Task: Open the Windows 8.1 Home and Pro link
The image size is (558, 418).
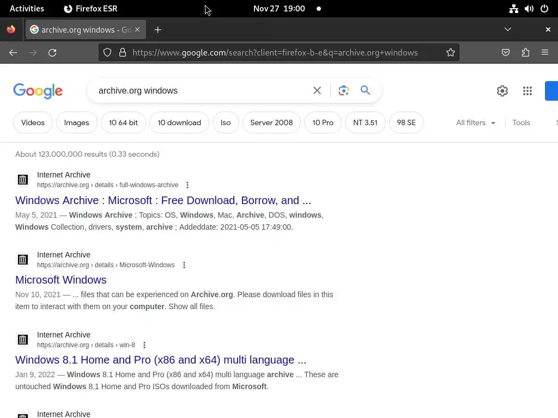Action: point(161,360)
